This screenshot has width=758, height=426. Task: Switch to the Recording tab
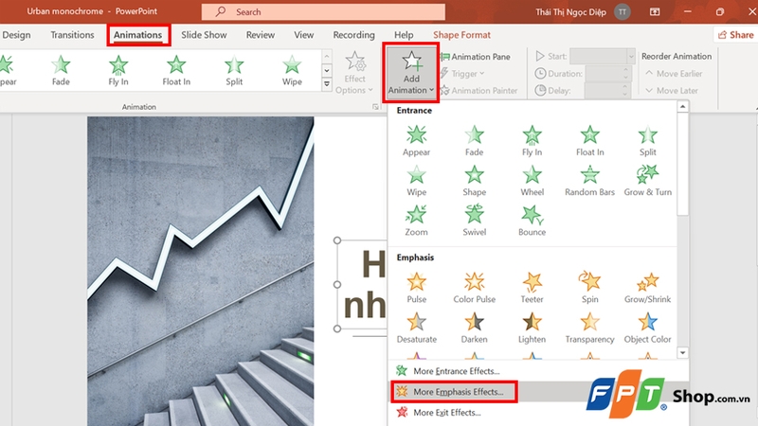[353, 35]
